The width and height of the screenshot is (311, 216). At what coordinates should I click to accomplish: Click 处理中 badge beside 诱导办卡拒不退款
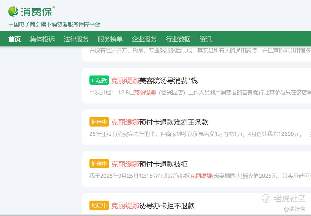pyautogui.click(x=99, y=205)
